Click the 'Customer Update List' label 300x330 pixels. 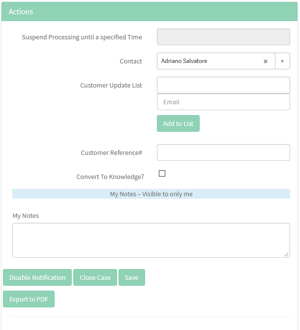[111, 85]
